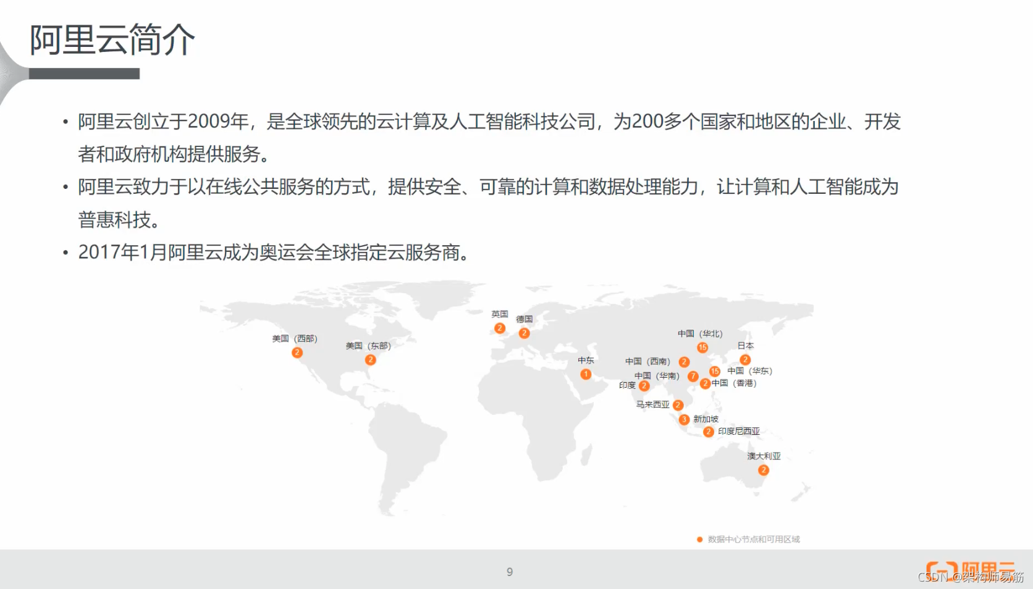The height and width of the screenshot is (589, 1033).
Task: Click the orange marker under 澳大利亚
Action: (x=764, y=470)
